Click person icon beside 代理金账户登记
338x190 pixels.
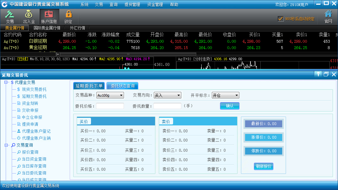(19, 131)
